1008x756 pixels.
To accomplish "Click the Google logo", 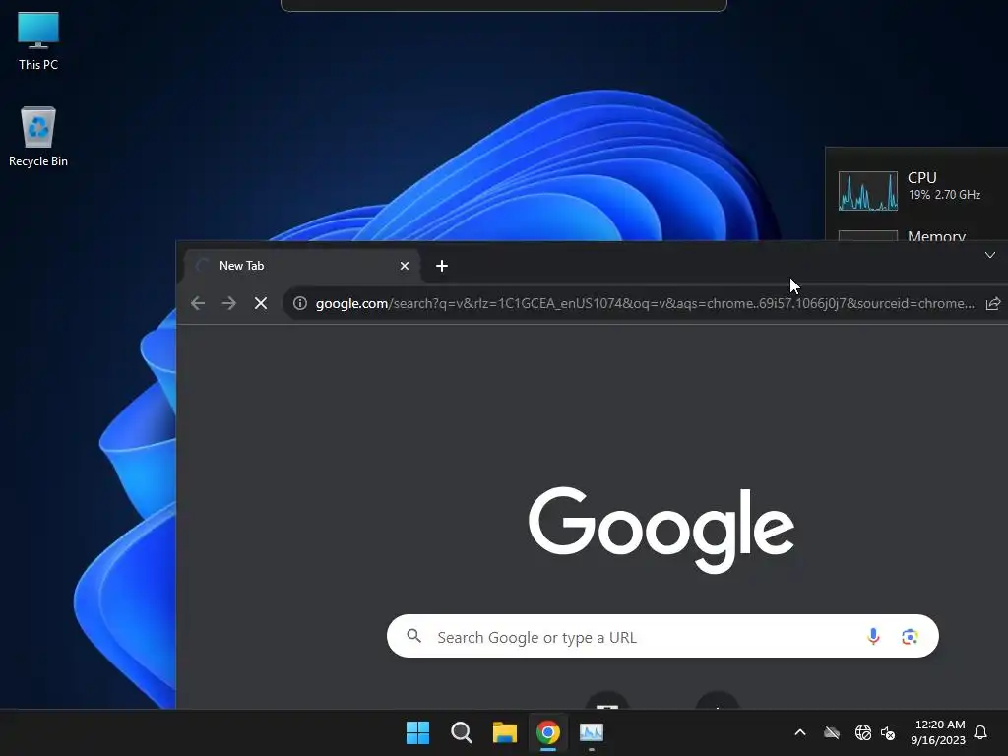I will 661,530.
